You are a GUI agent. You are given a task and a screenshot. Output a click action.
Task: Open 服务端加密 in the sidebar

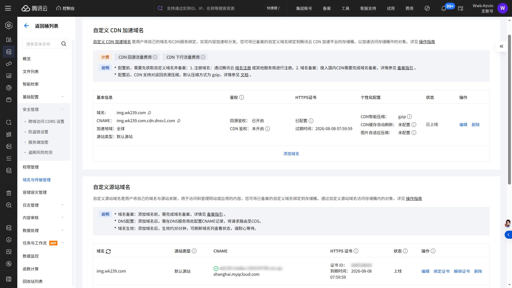[38, 142]
